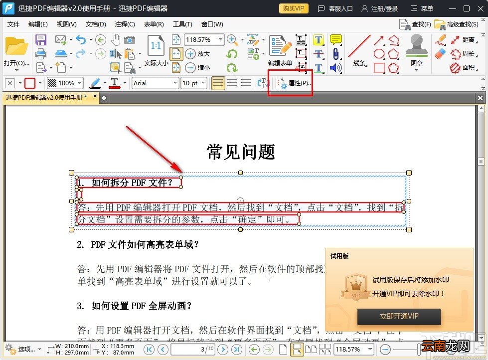Viewport: 488px width, 360px height.
Task: Click the Actual Size 1:1 icon
Action: 156,46
